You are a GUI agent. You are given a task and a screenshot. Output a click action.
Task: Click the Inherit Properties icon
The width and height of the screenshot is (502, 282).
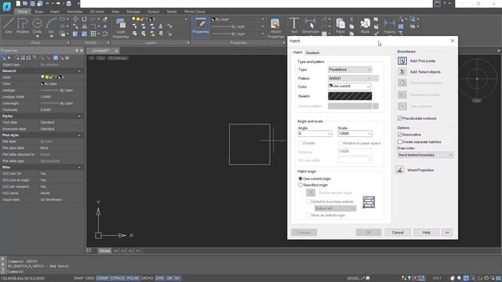click(399, 170)
